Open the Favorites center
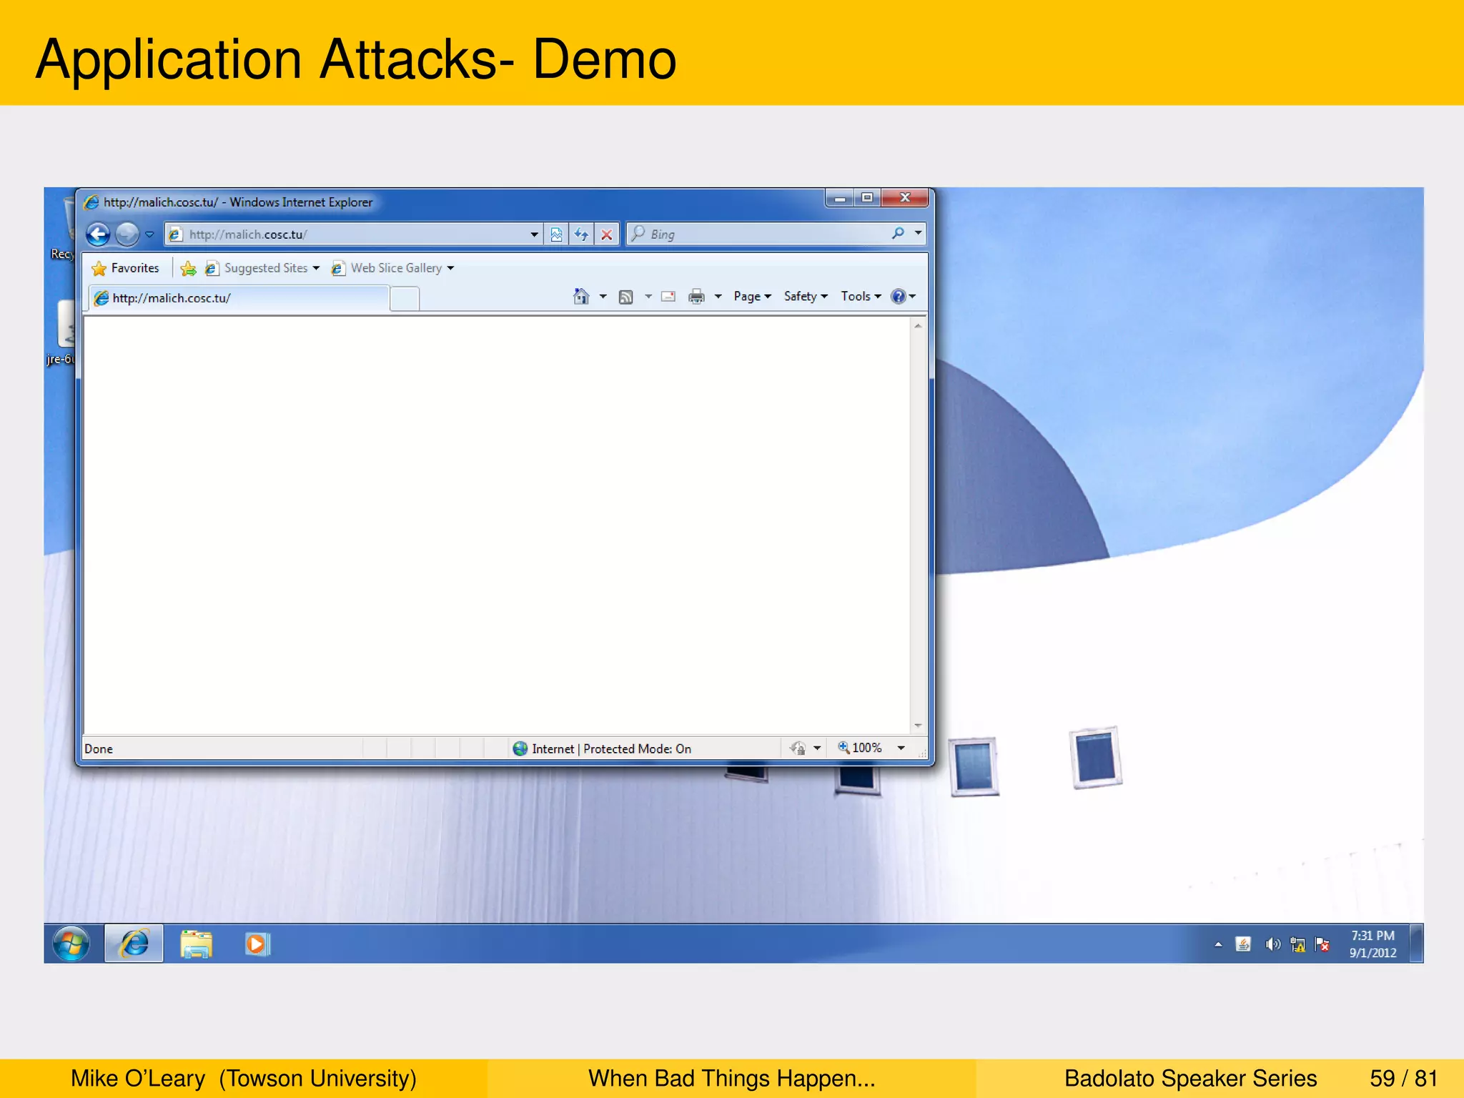The image size is (1464, 1098). 126,268
